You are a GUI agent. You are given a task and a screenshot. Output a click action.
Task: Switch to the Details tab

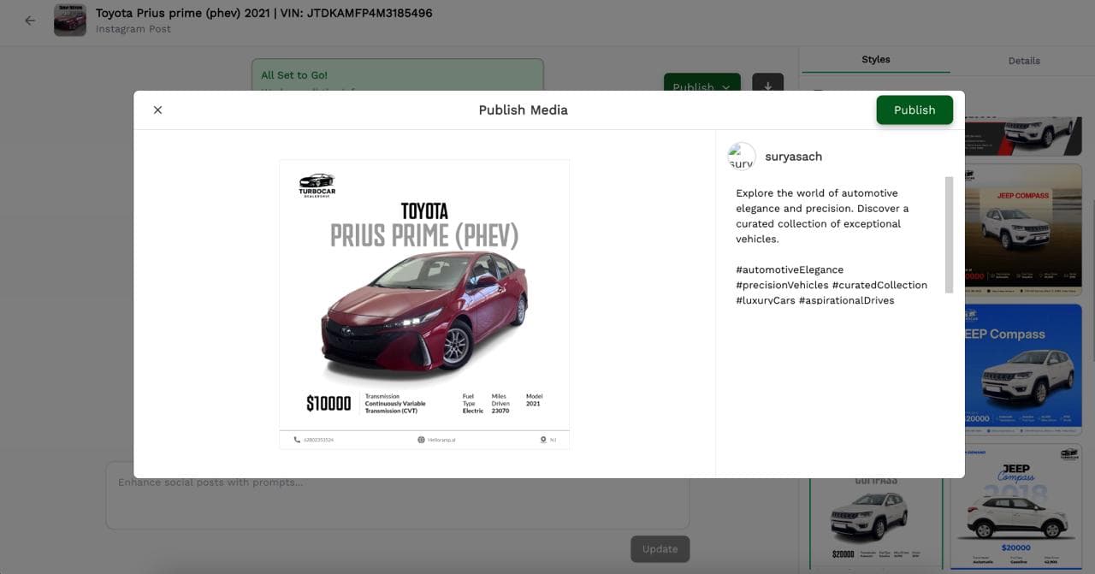point(1024,61)
